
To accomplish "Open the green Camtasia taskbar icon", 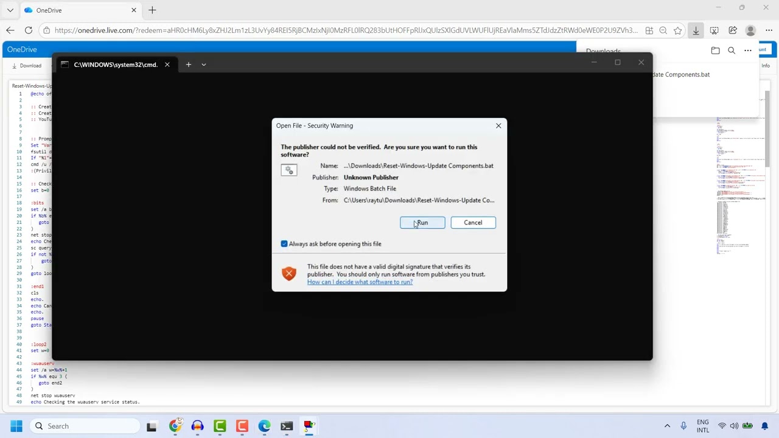I will pyautogui.click(x=220, y=426).
